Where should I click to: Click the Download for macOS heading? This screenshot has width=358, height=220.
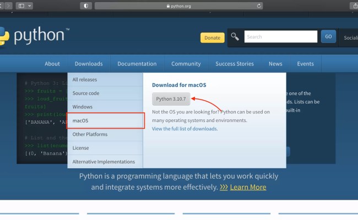tap(179, 85)
